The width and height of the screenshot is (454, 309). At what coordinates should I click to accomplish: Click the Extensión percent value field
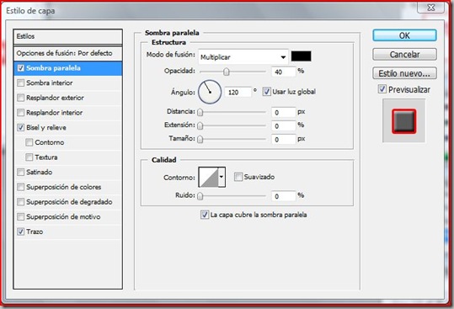tap(284, 125)
